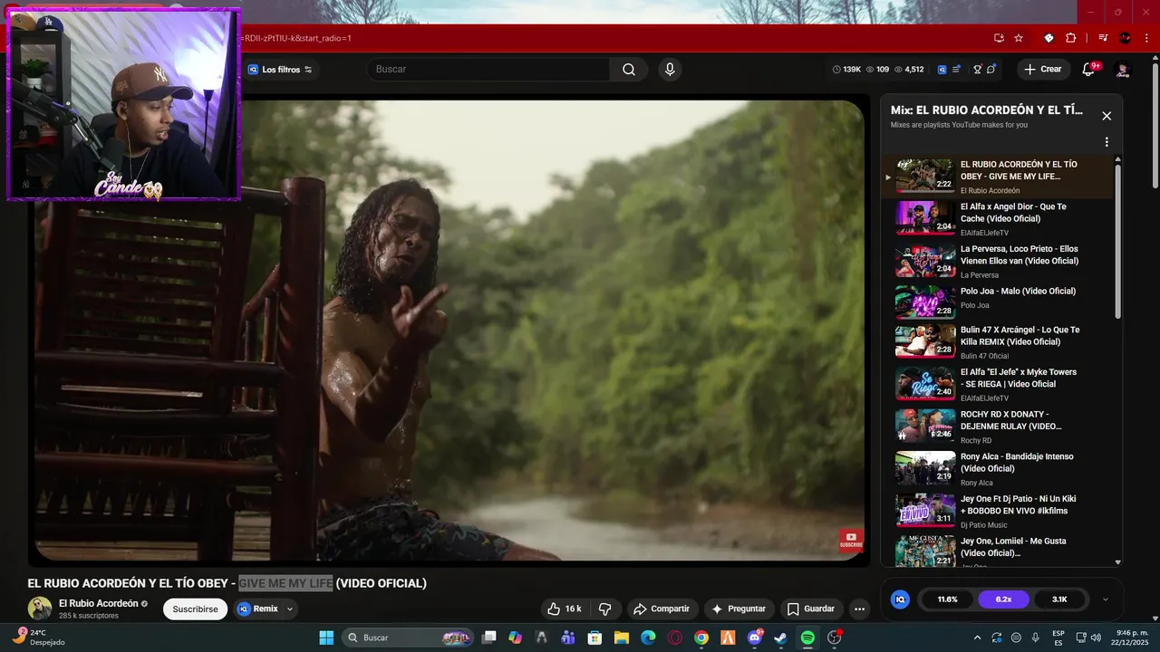Dislike the video with thumbs down

605,609
